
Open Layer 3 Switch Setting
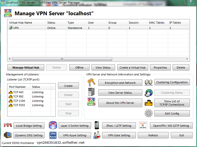click(x=75, y=126)
